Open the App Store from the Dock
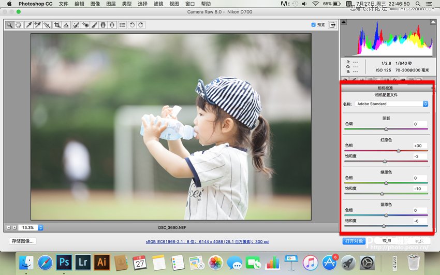The image size is (440, 275). click(x=329, y=263)
